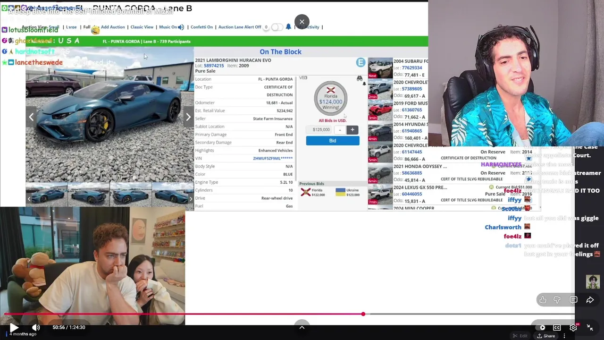Click chat username Charlsworth
The width and height of the screenshot is (604, 340).
click(503, 227)
